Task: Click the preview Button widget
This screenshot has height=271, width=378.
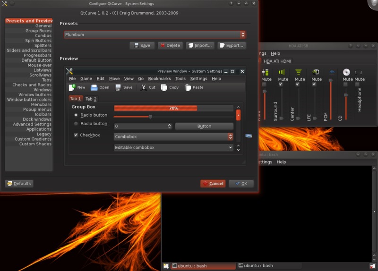Action: (204, 126)
